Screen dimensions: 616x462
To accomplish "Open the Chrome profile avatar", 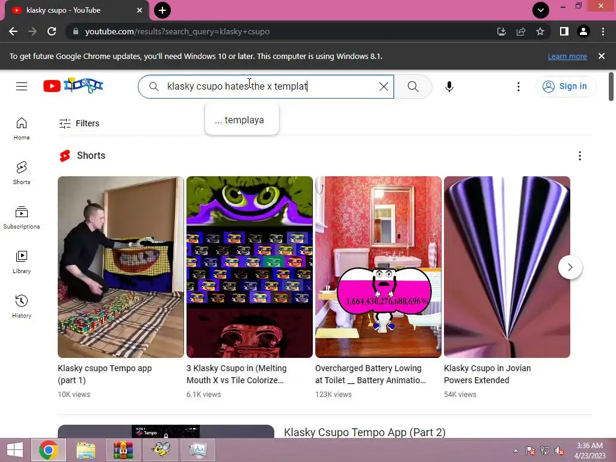I will point(584,31).
